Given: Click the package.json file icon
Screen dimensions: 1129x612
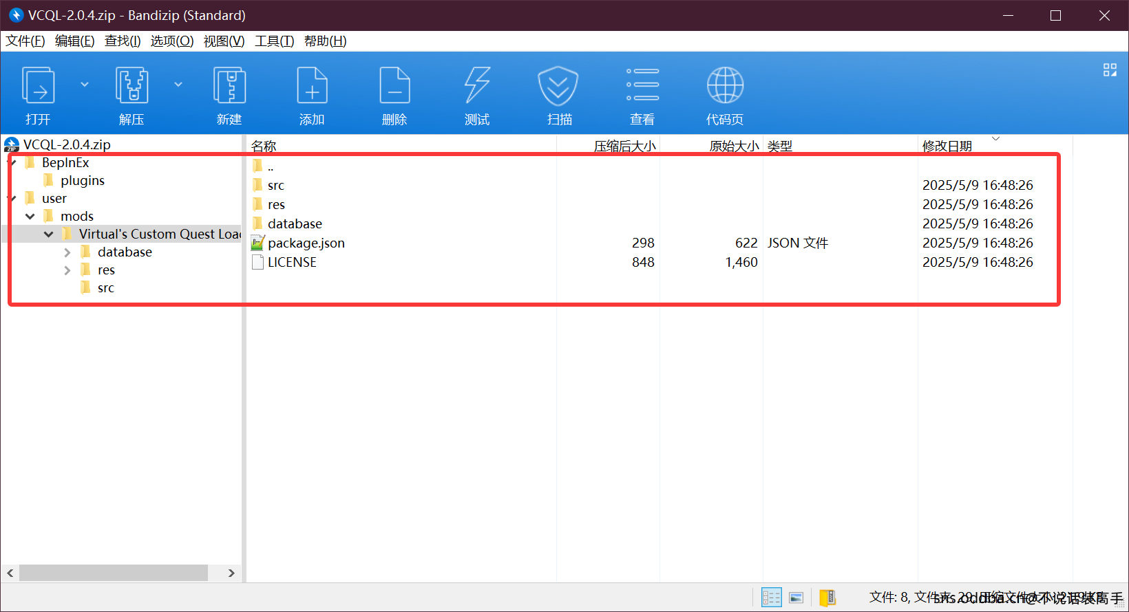Looking at the screenshot, I should [258, 243].
